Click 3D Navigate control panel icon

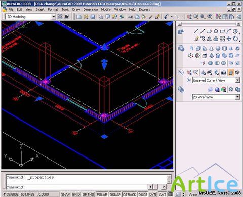tap(181, 73)
